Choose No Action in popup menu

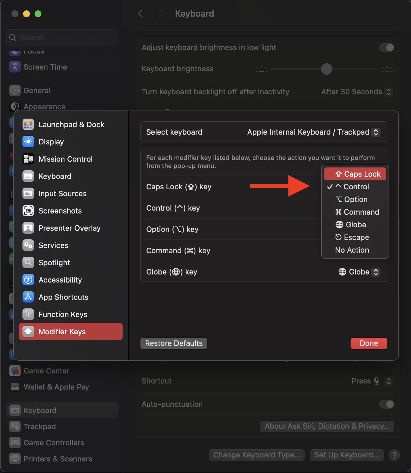[x=355, y=250]
